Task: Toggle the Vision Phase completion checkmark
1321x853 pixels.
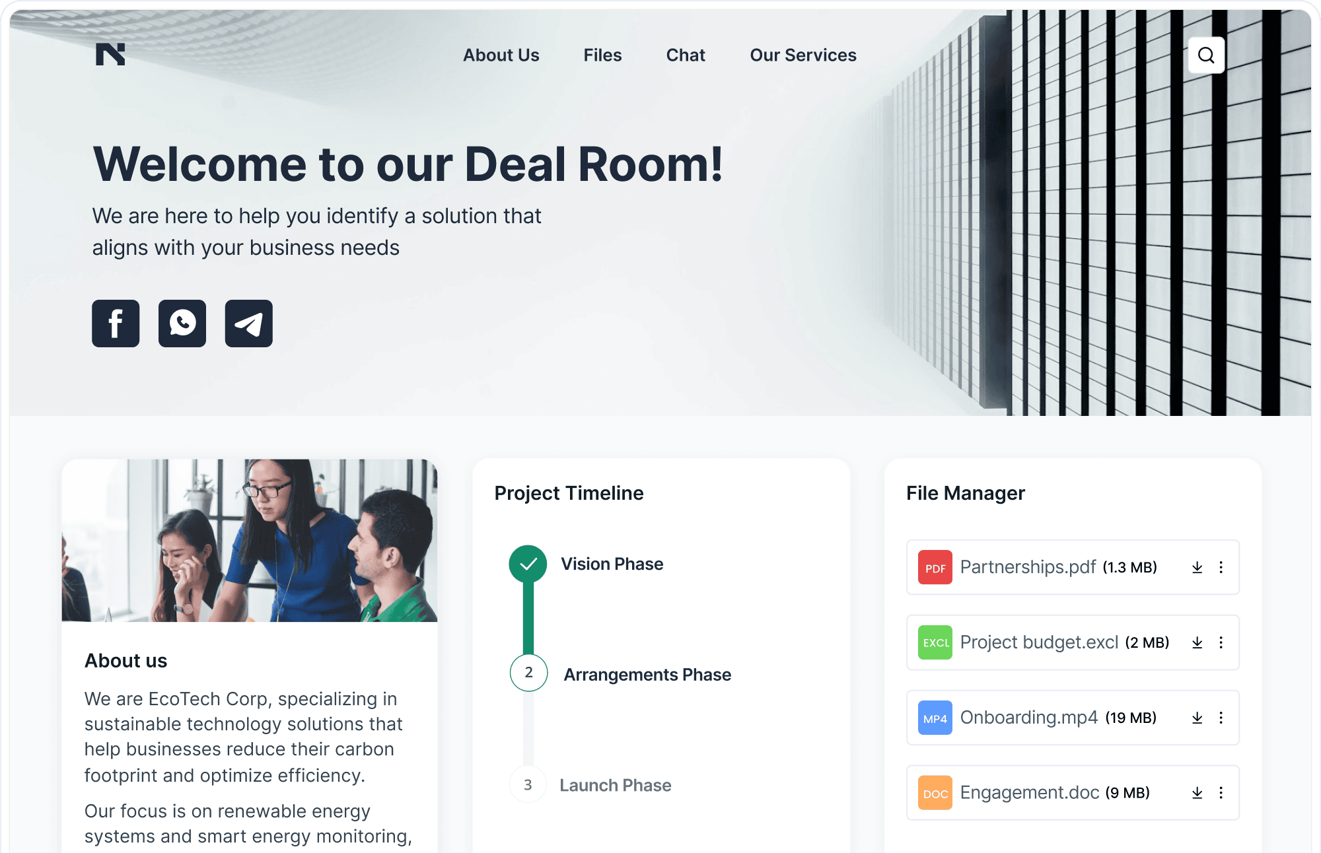Action: [528, 564]
